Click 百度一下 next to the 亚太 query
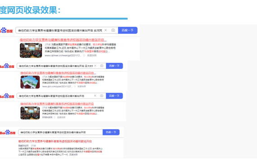 (115, 66)
